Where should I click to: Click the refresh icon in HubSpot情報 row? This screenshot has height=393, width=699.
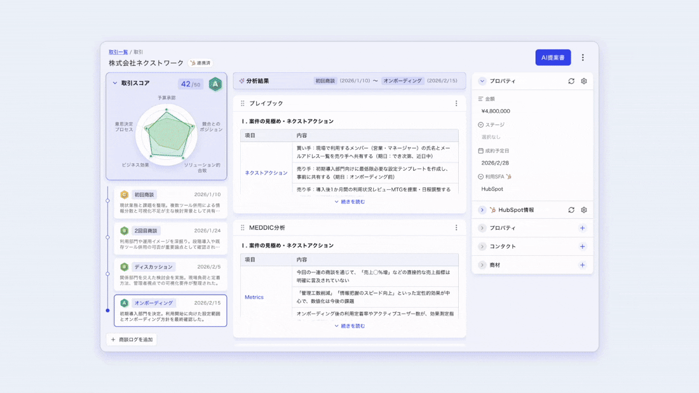click(571, 210)
